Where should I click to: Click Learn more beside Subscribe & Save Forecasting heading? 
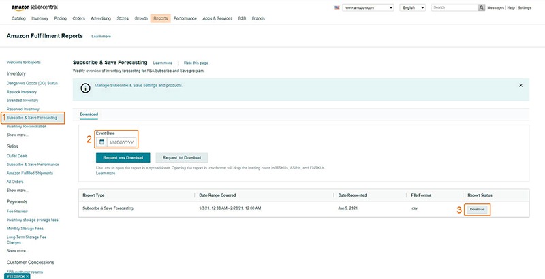coord(162,63)
